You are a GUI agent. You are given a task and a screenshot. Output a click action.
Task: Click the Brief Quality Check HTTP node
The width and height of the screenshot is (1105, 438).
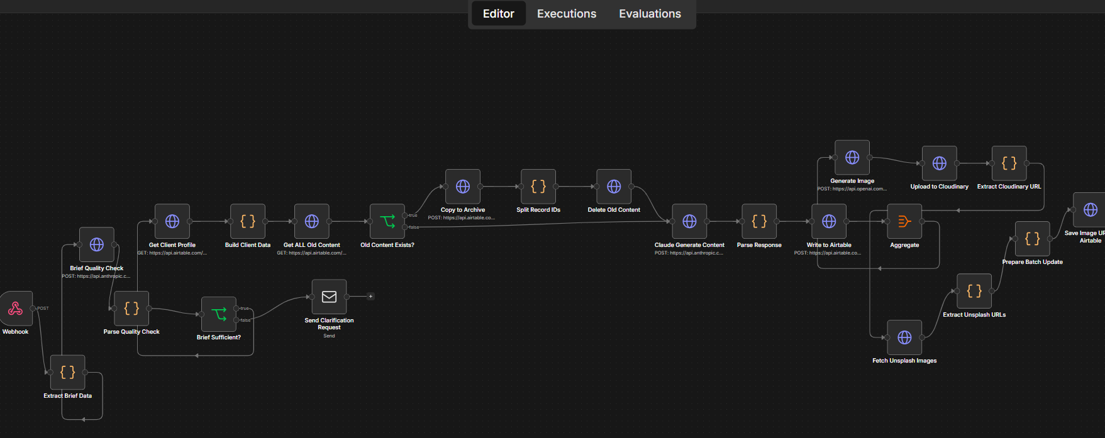97,244
